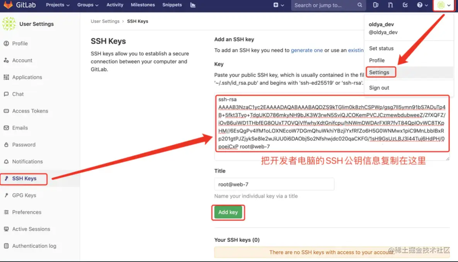Click the GitLab fox logo
The width and height of the screenshot is (458, 262).
click(8, 5)
